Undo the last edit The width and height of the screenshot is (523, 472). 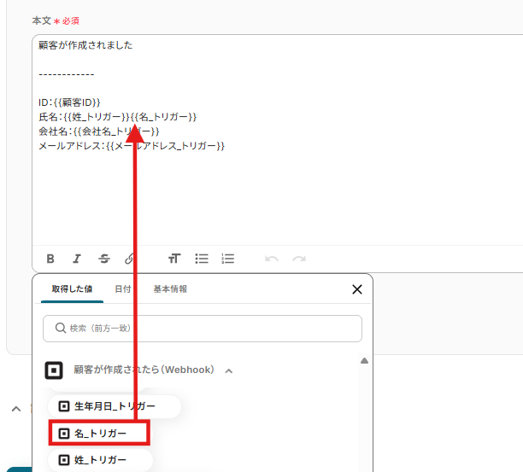point(272,259)
